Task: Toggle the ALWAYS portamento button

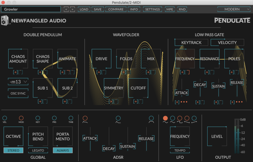Action: (63, 150)
